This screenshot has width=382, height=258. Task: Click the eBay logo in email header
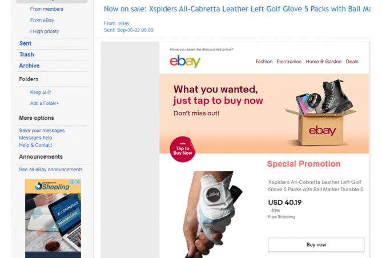pos(185,61)
